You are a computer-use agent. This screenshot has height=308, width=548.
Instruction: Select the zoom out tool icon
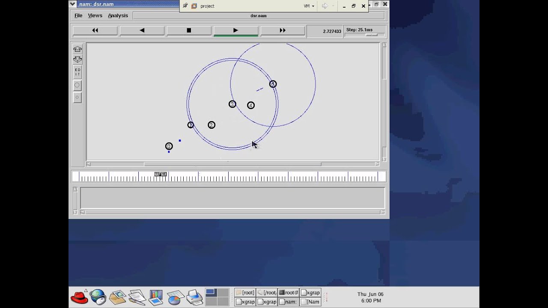77,59
